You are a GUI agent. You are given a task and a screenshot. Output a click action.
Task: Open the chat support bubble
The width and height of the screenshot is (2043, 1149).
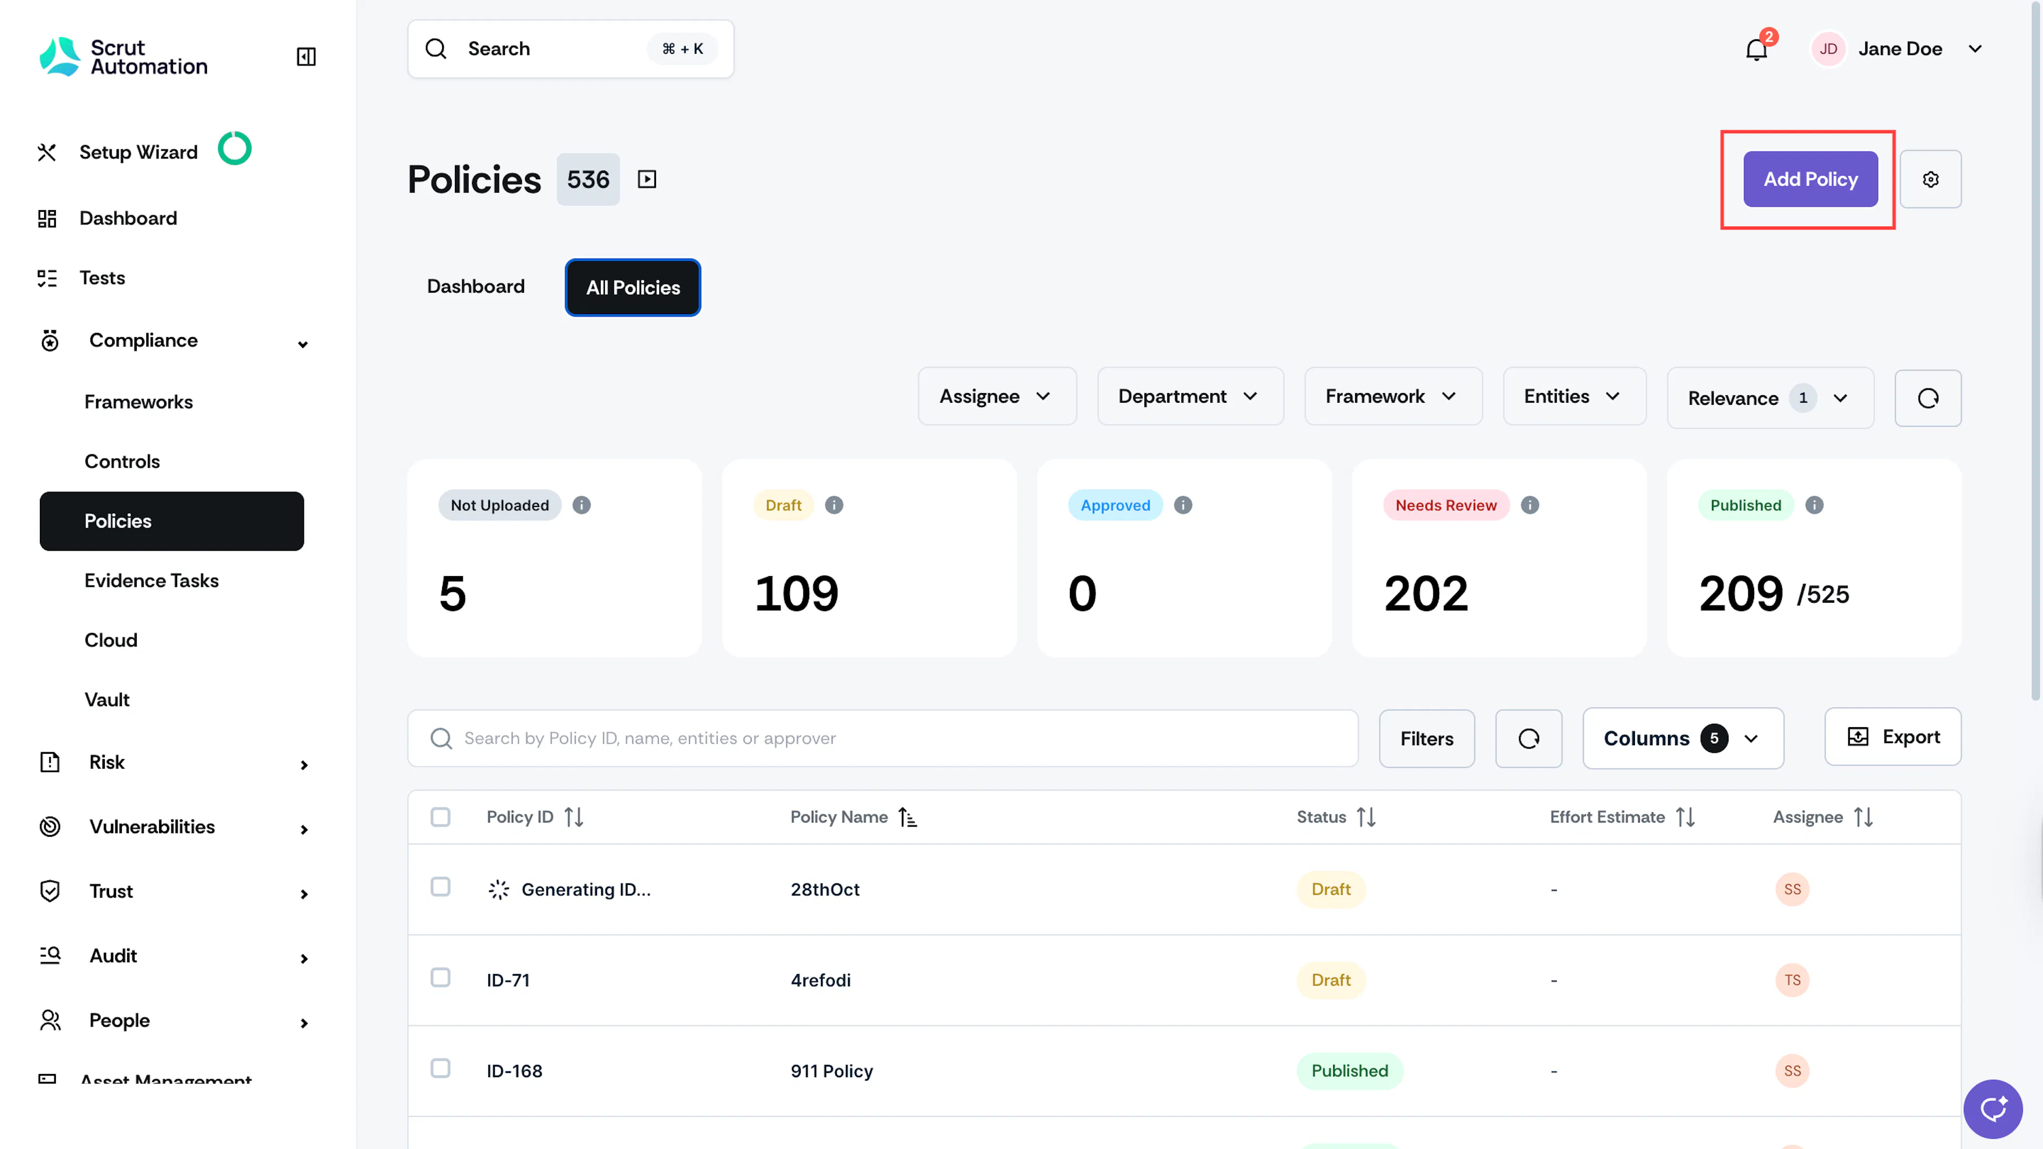[x=1993, y=1109]
